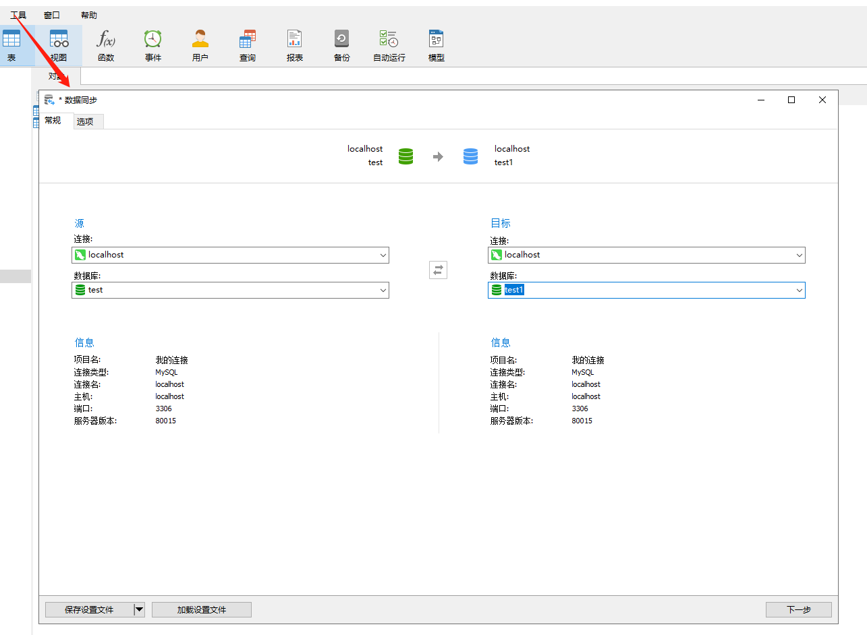Click the swap source and target icon
Image resolution: width=867 pixels, height=635 pixels.
(x=438, y=270)
